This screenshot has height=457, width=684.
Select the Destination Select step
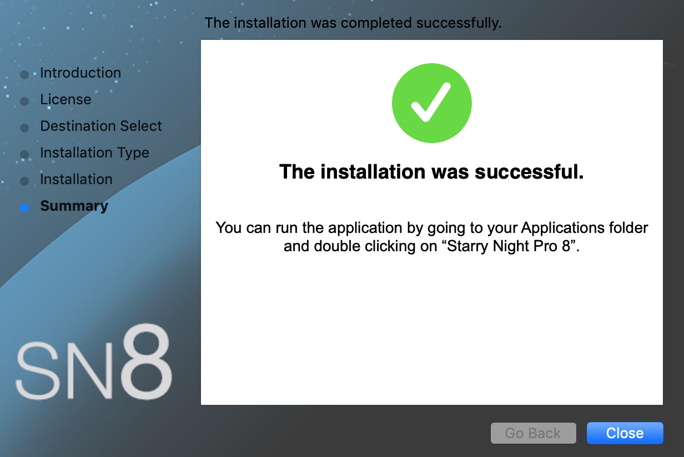tap(101, 126)
